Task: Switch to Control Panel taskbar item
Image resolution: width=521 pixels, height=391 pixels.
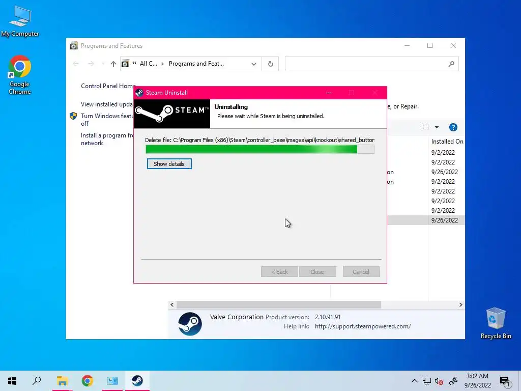Action: pyautogui.click(x=112, y=381)
